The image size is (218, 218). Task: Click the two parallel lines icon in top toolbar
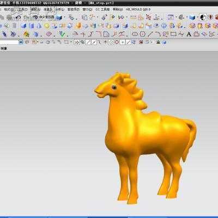pos(133,17)
